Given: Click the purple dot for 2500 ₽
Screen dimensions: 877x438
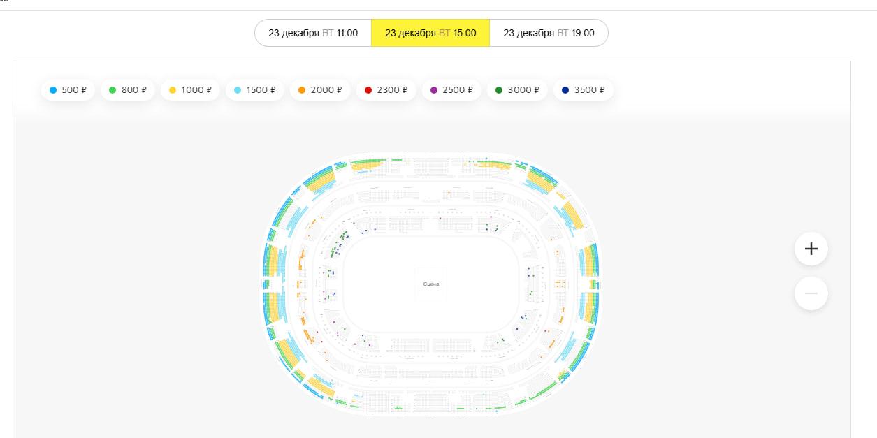Looking at the screenshot, I should [x=434, y=90].
